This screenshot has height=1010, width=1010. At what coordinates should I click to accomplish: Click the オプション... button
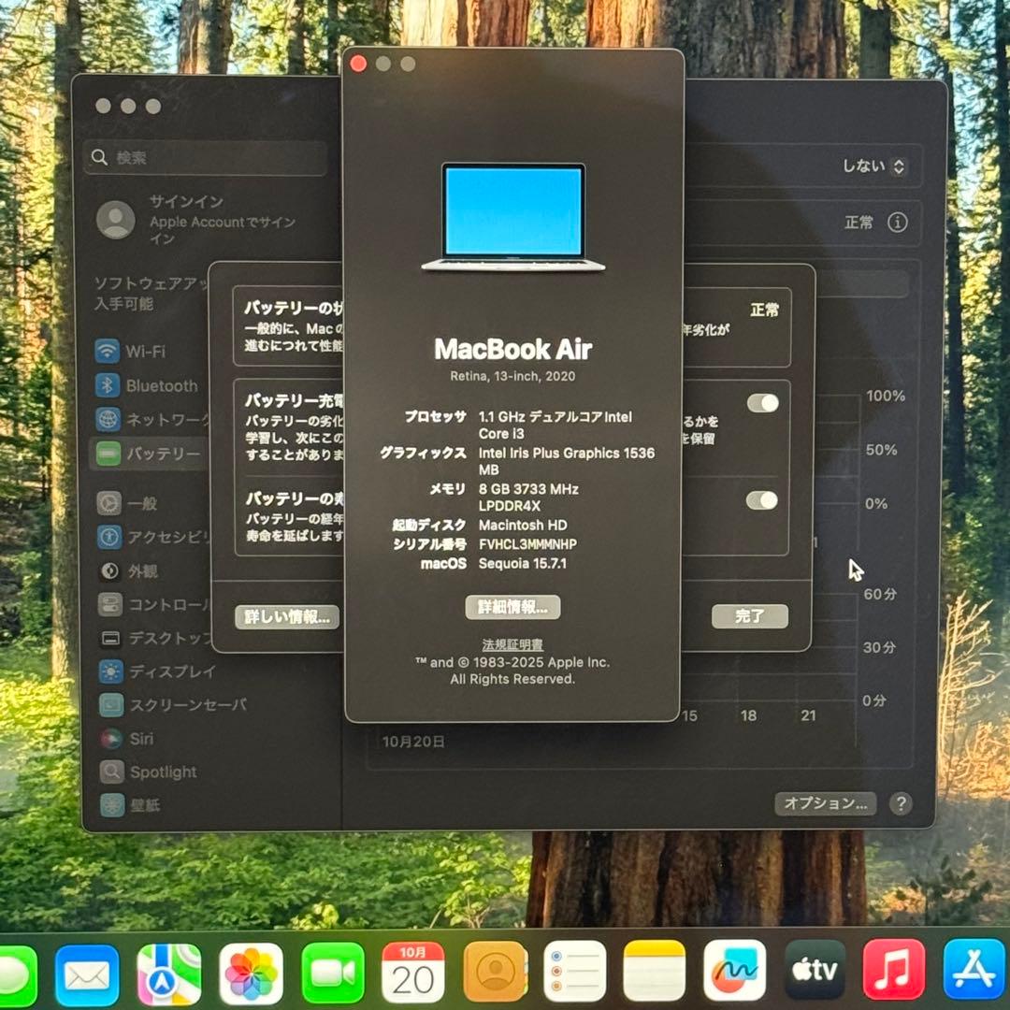pyautogui.click(x=825, y=804)
